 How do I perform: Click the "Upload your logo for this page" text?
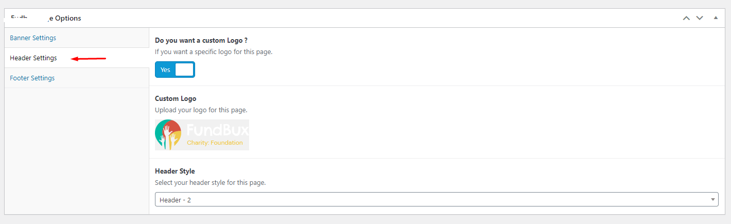[201, 110]
